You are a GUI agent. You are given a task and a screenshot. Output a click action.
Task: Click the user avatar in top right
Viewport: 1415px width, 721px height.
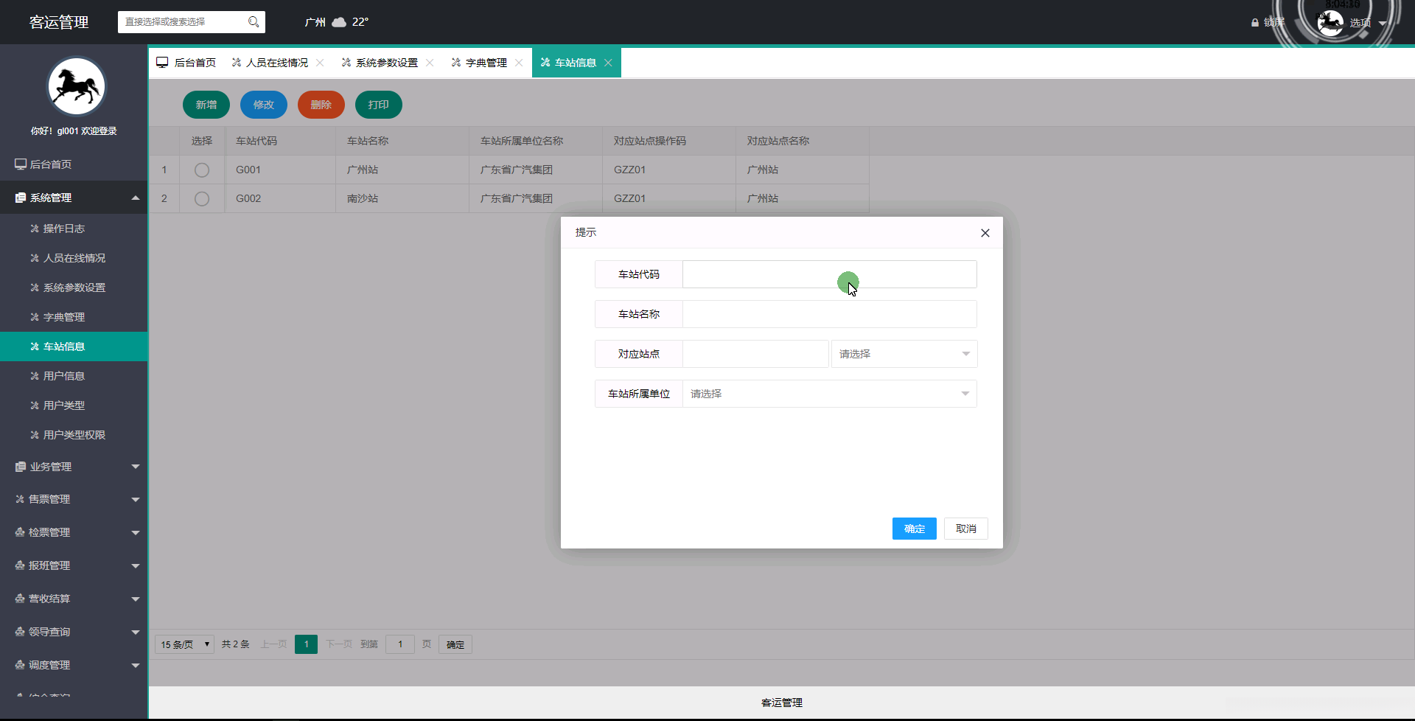pyautogui.click(x=1330, y=23)
